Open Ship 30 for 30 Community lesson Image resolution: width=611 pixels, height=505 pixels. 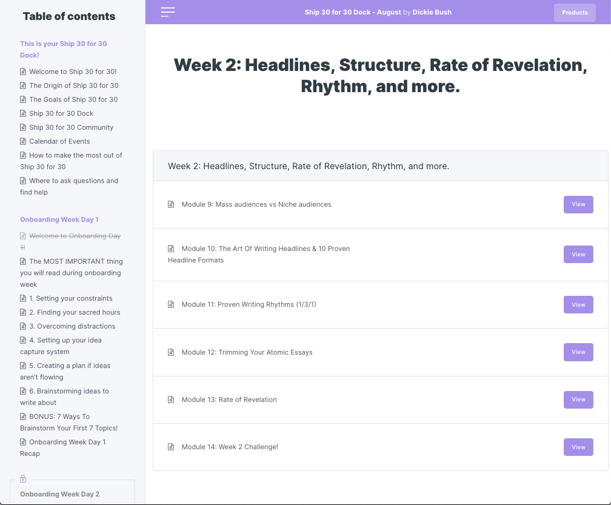(72, 127)
